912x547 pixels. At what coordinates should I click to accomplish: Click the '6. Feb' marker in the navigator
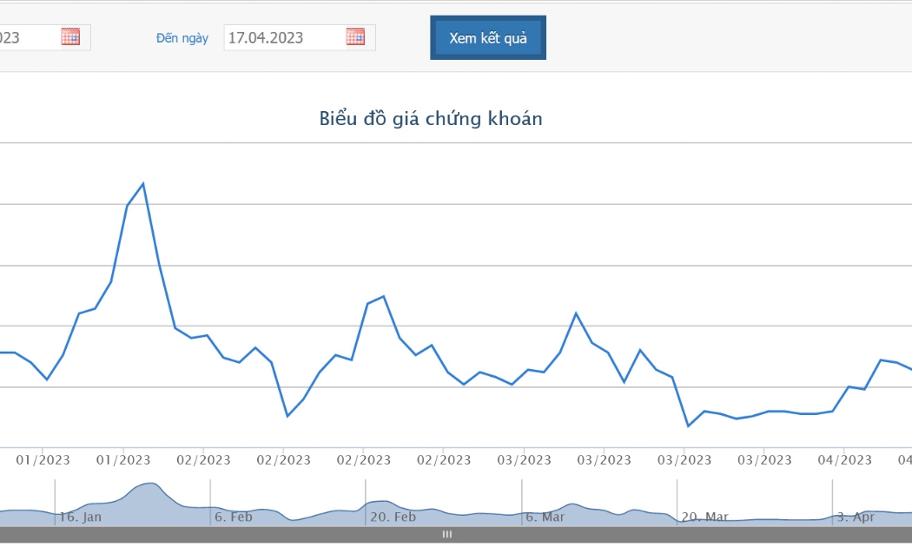coord(234,517)
